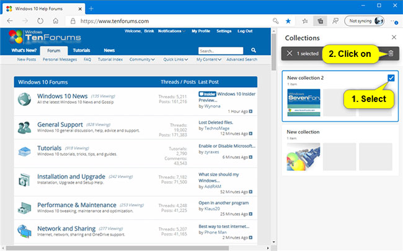Open the My Profile link

click(201, 31)
